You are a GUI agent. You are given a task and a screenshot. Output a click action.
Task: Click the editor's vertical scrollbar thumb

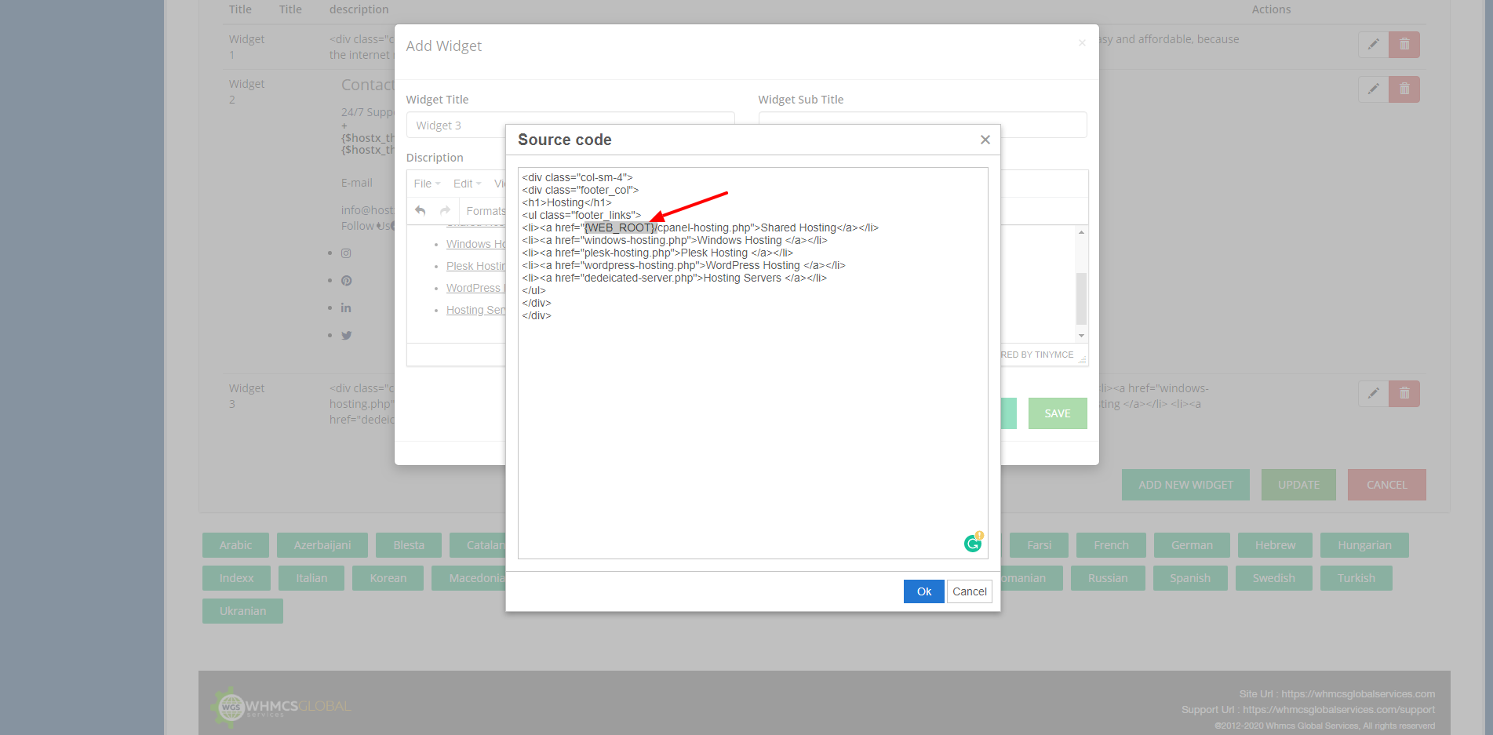pyautogui.click(x=1081, y=298)
